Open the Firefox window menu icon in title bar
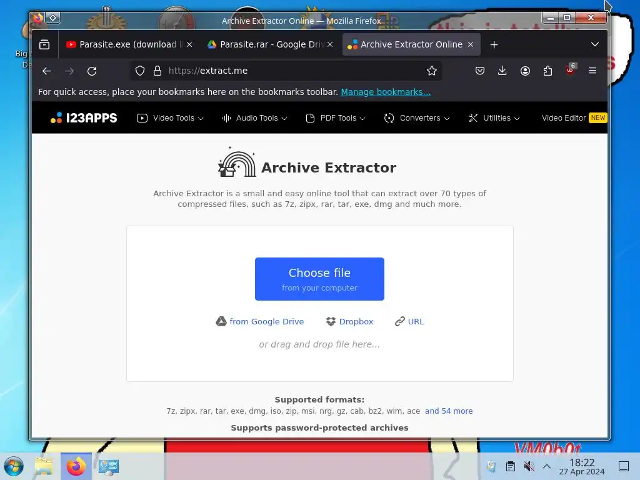 click(38, 18)
